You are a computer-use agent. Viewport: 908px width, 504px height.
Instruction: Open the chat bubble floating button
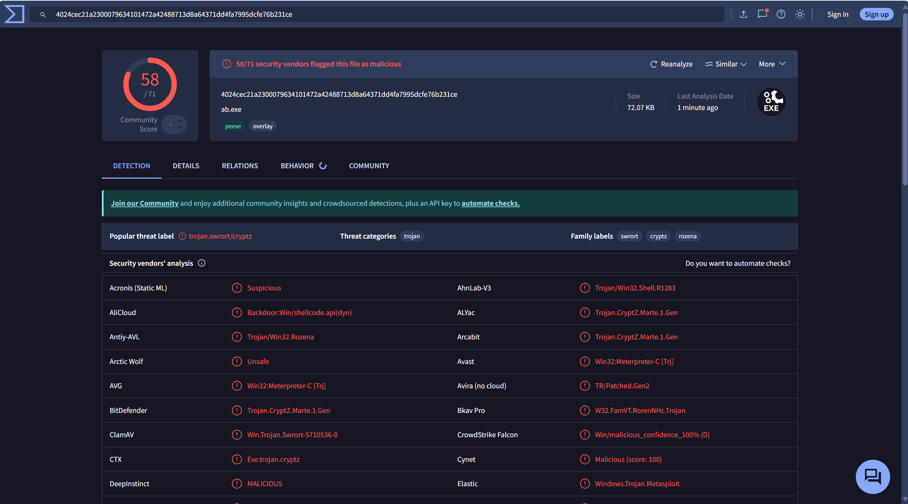[x=872, y=476]
